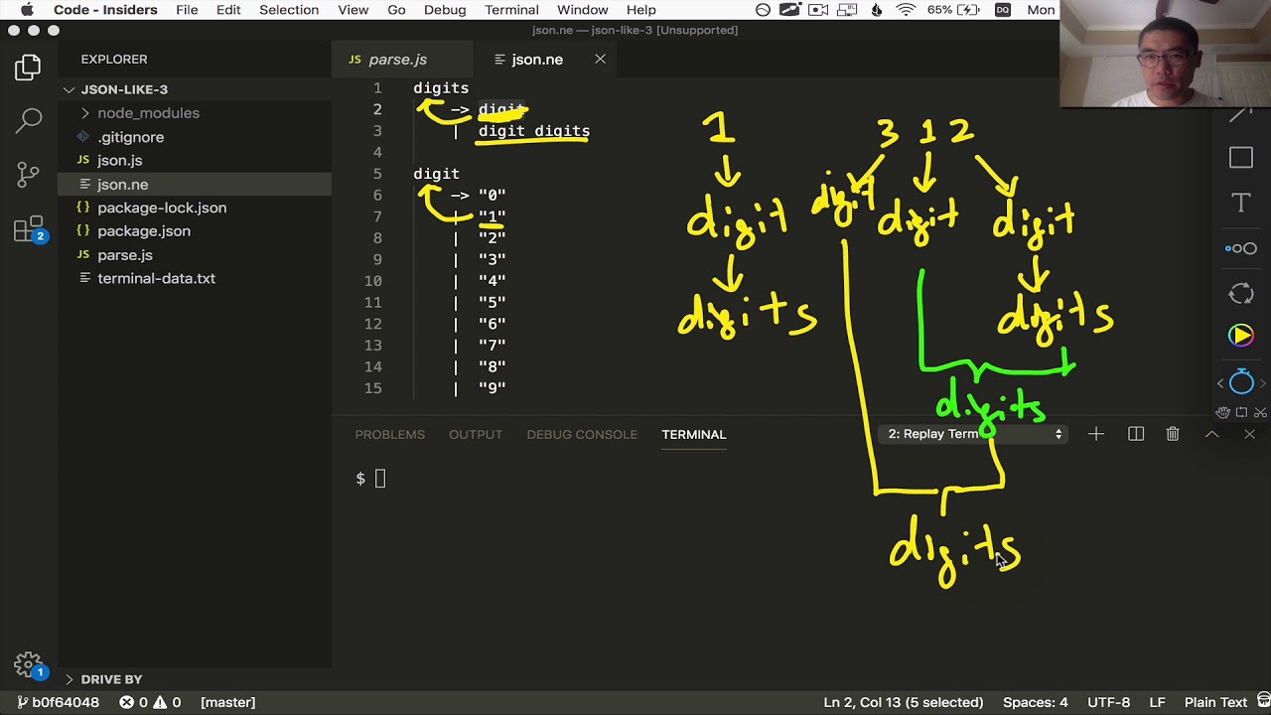
Task: Select the text annotation tool
Action: [1241, 204]
